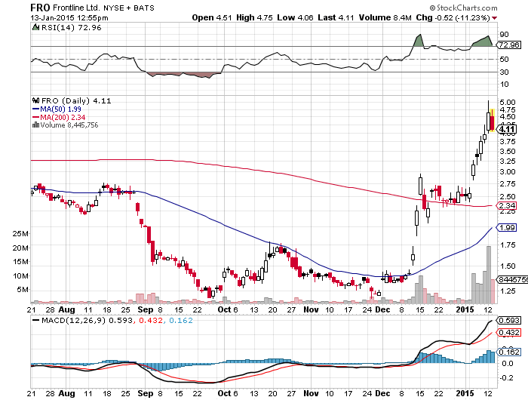The height and width of the screenshot is (400, 528).
Task: Click the red line marker for MA(200)
Action: (35, 117)
